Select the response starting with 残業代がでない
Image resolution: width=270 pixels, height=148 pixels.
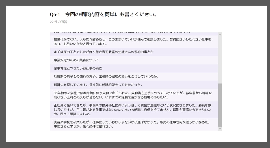coord(134,42)
